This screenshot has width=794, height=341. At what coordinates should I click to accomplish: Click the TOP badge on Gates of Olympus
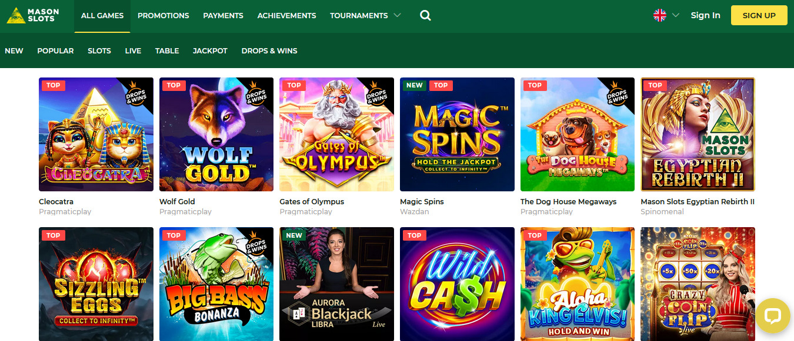pos(294,85)
